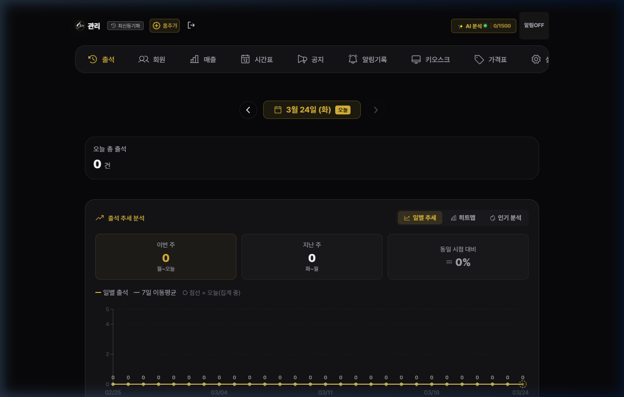The height and width of the screenshot is (397, 624).
Task: Click the chart data point at 03/11
Action: [x=325, y=384]
